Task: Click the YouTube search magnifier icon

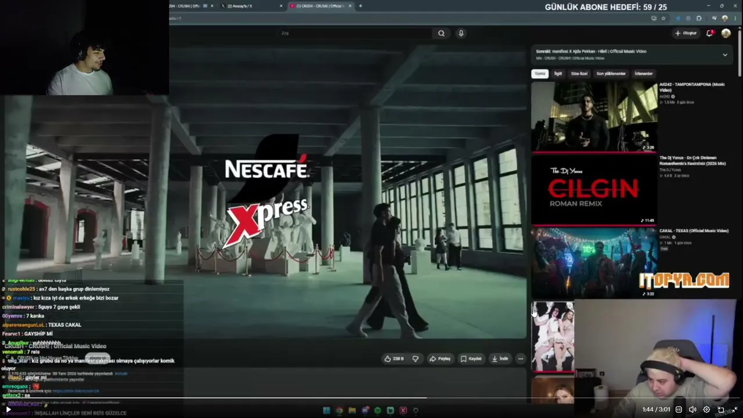Action: point(441,33)
